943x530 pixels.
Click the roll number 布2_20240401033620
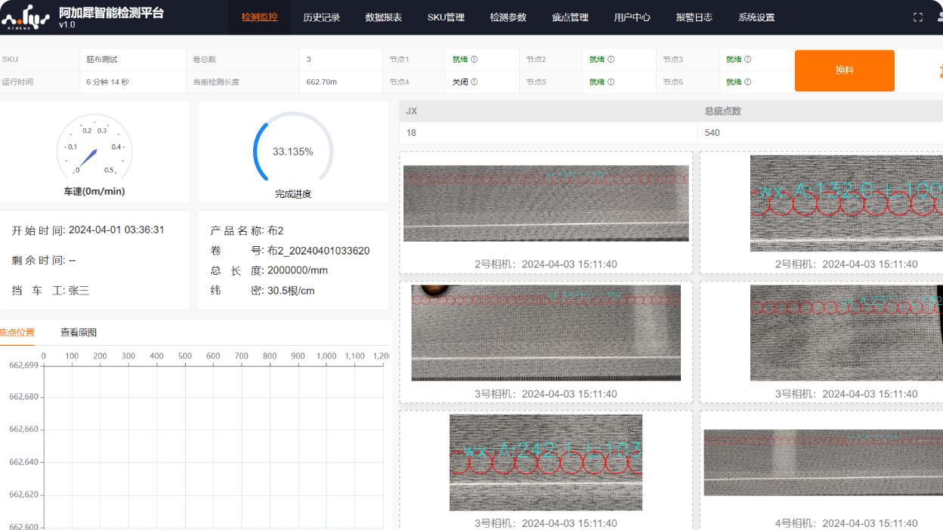pos(319,251)
